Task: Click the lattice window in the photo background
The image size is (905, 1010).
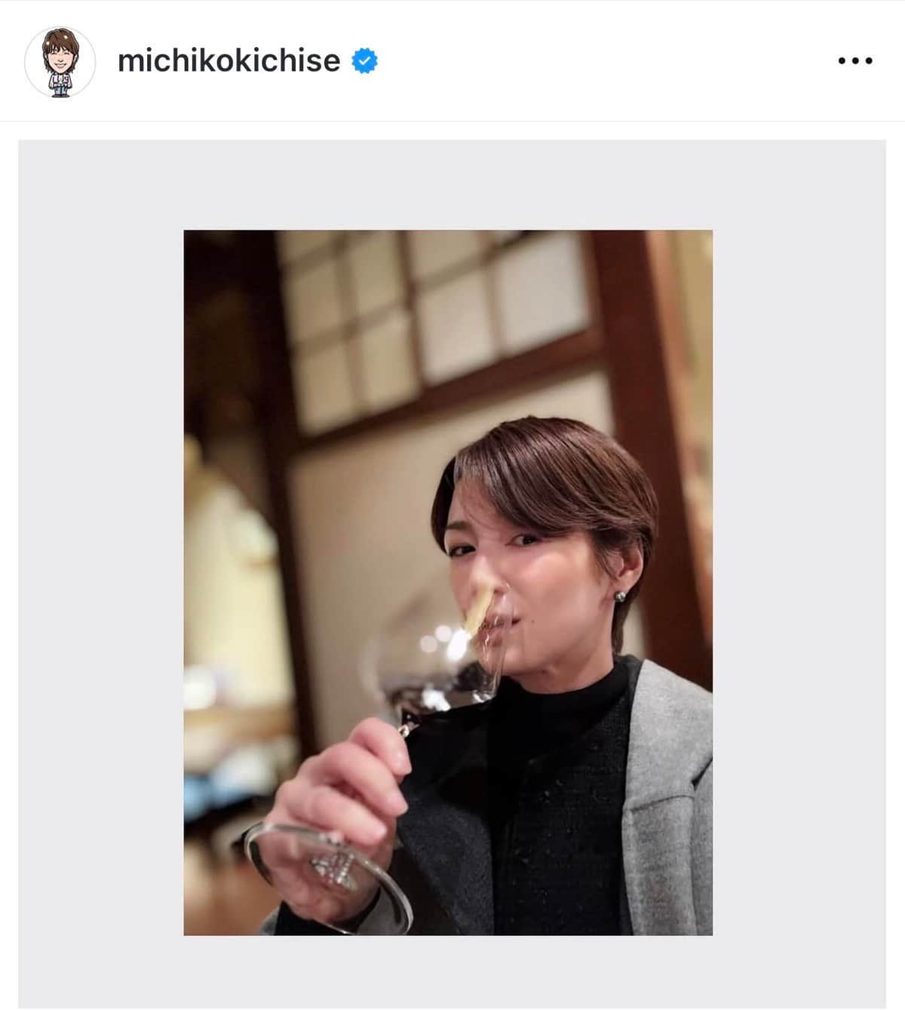Action: pyautogui.click(x=422, y=317)
